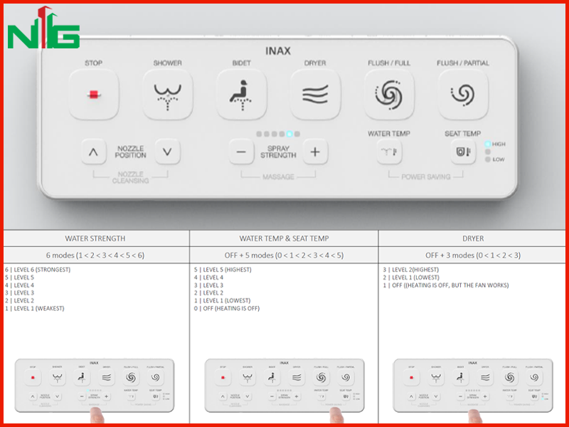The width and height of the screenshot is (569, 427).
Task: Click the lit HIGH seat temp indicator on the large remote
Action: tap(488, 144)
